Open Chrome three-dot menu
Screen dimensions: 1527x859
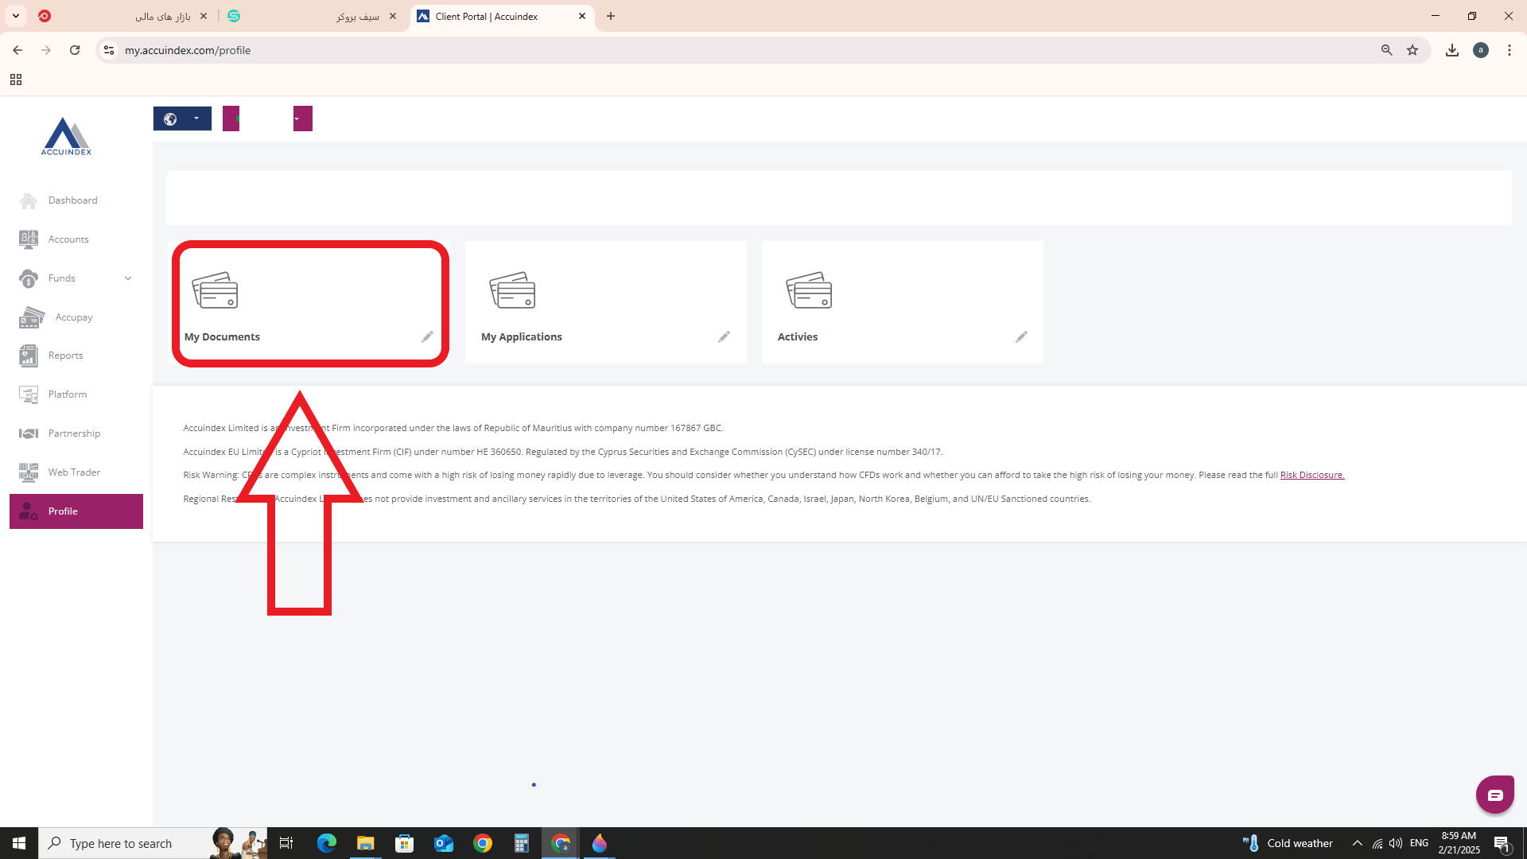[1510, 50]
